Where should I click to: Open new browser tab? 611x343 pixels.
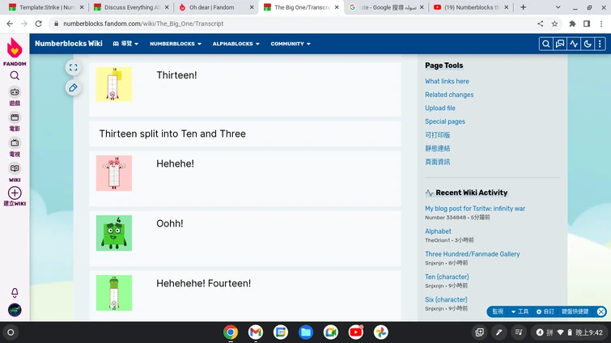(x=523, y=7)
